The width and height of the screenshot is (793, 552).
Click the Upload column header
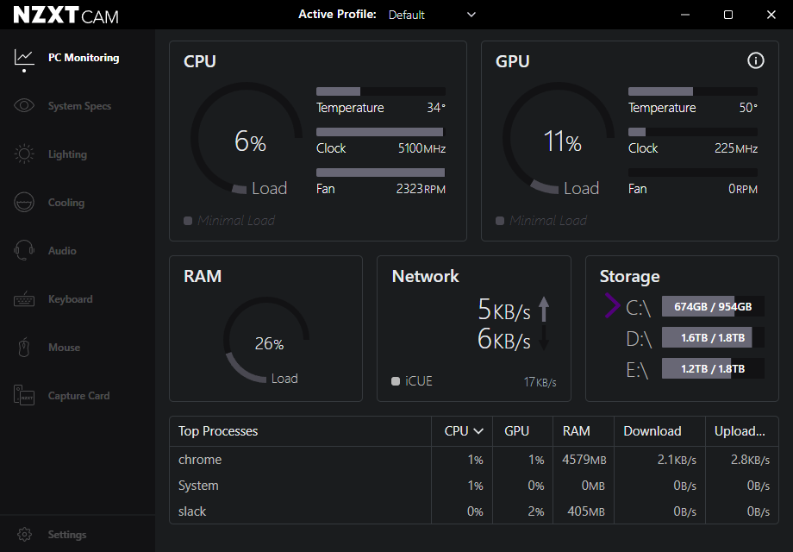click(x=740, y=430)
